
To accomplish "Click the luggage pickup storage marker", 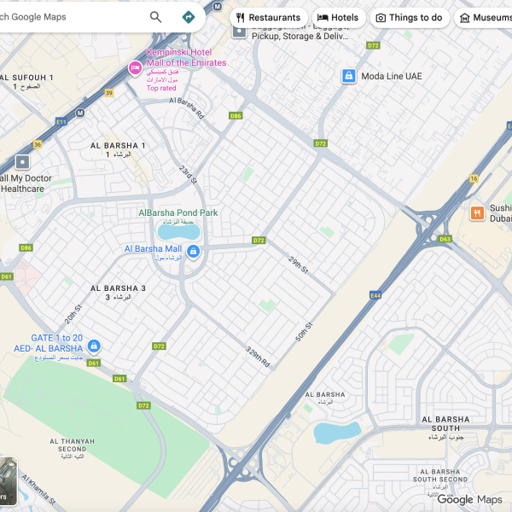I will coord(239,32).
